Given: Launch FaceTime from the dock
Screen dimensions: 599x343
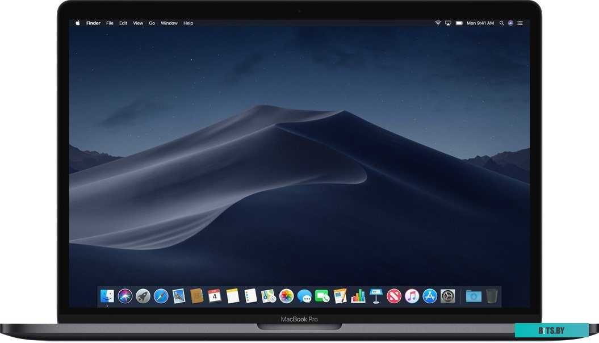Looking at the screenshot, I should (322, 296).
